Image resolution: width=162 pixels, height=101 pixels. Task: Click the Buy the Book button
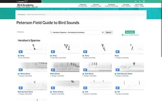(130, 32)
